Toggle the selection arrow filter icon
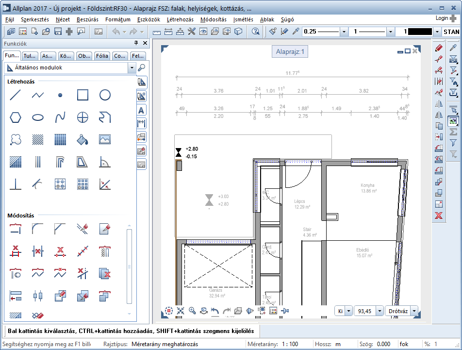 (453, 110)
